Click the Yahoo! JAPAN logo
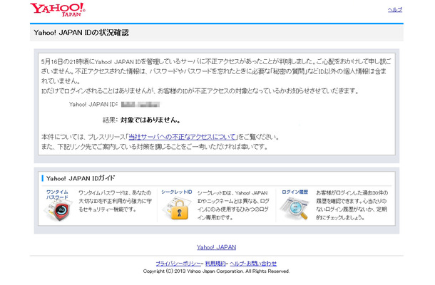The image size is (435, 285). click(x=58, y=10)
